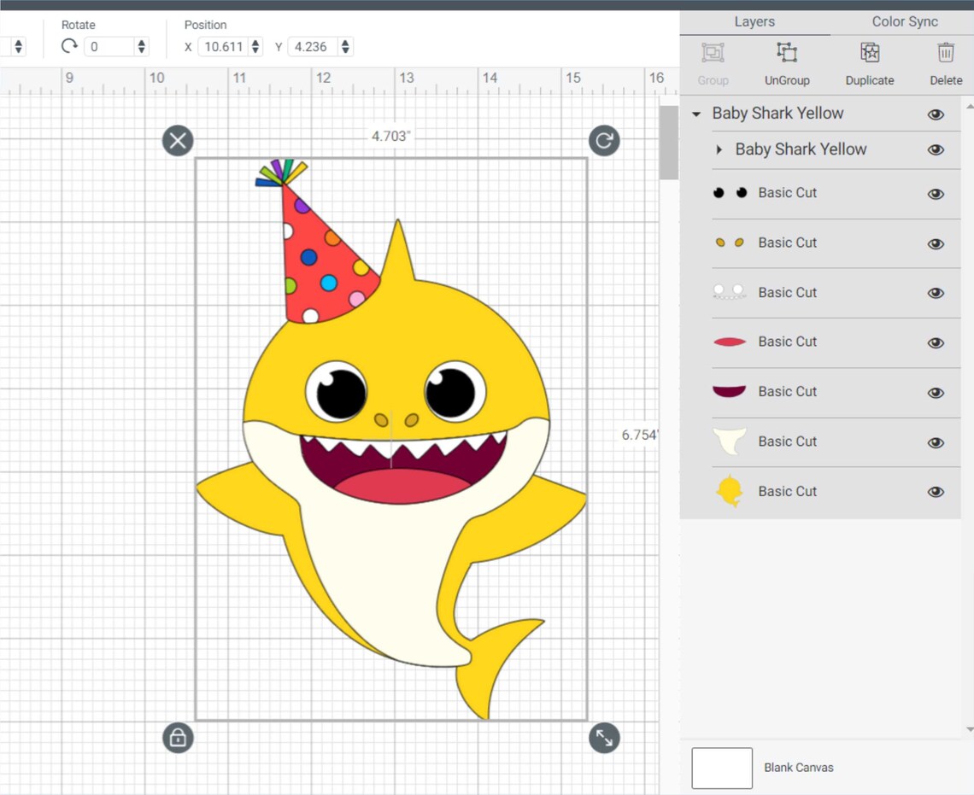
Task: Hide the yellow body Basic Cut layer
Action: click(x=936, y=492)
